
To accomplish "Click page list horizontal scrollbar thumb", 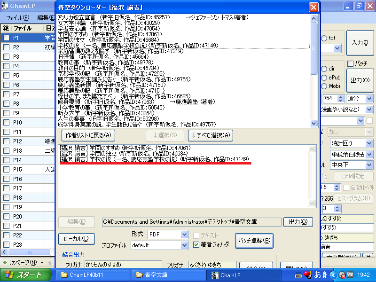I will click(x=30, y=252).
